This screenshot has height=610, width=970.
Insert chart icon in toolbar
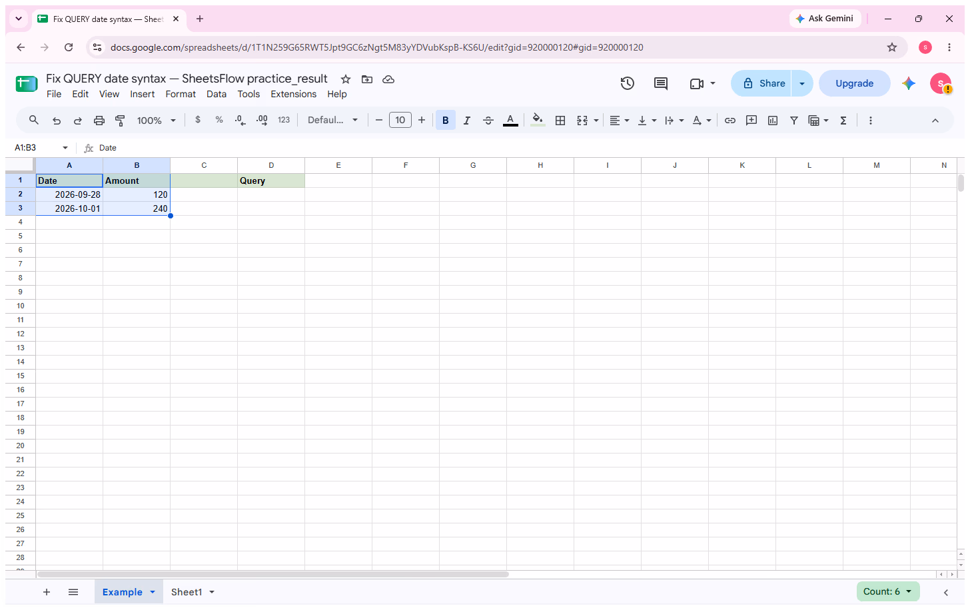pos(773,121)
